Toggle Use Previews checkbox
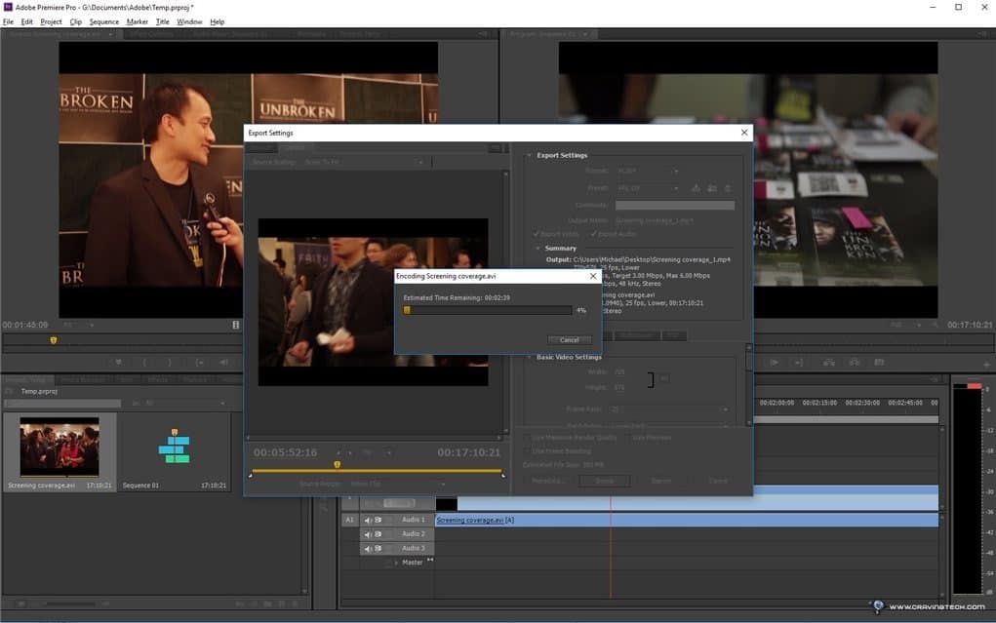Image resolution: width=996 pixels, height=623 pixels. click(628, 438)
